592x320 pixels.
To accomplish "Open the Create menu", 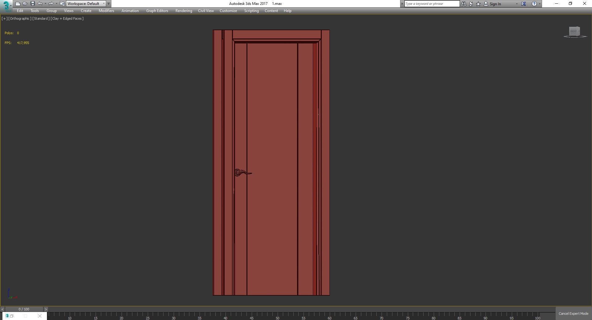I will 86,11.
